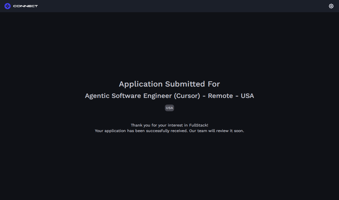
Task: Click "USA" at the end of job title
Action: [247, 96]
